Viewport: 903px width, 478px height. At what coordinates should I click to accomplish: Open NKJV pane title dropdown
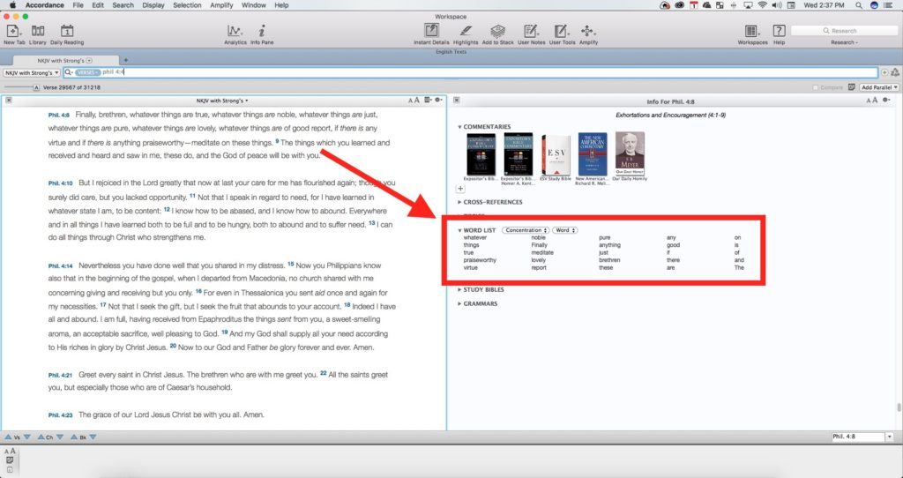(x=222, y=101)
